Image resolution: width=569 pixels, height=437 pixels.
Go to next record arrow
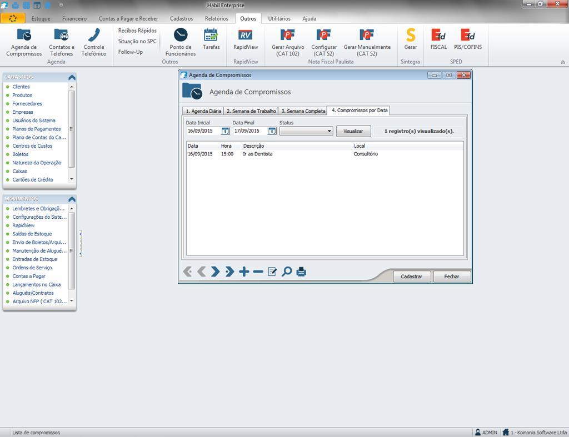click(216, 272)
